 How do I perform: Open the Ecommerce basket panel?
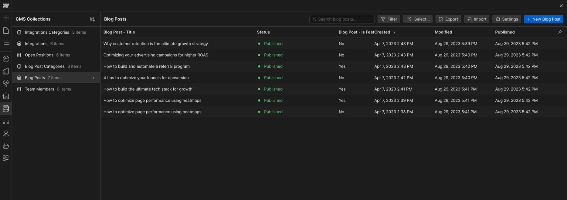pyautogui.click(x=6, y=146)
